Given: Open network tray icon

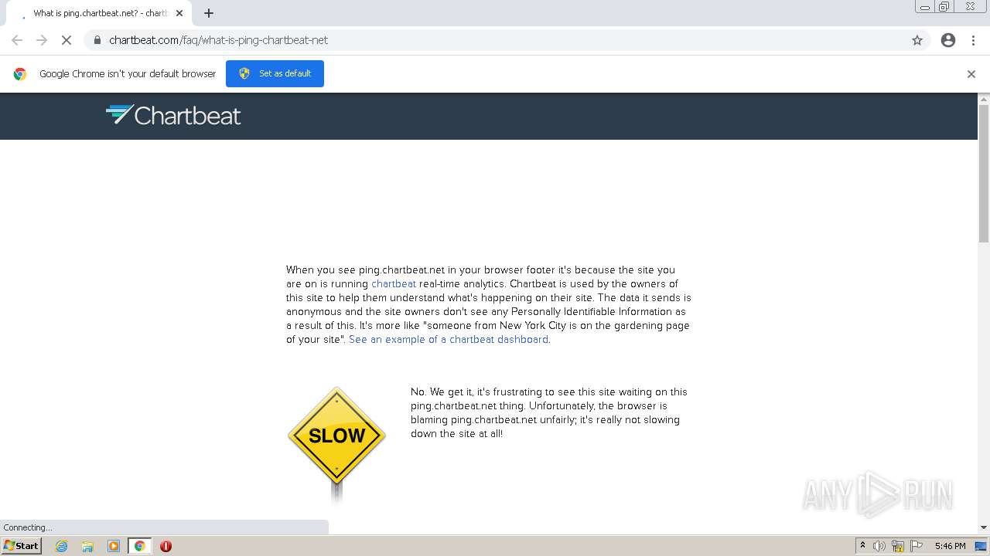Looking at the screenshot, I should click(898, 546).
